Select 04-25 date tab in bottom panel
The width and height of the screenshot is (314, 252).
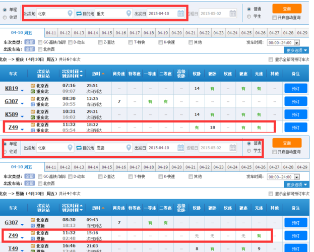point(246,167)
